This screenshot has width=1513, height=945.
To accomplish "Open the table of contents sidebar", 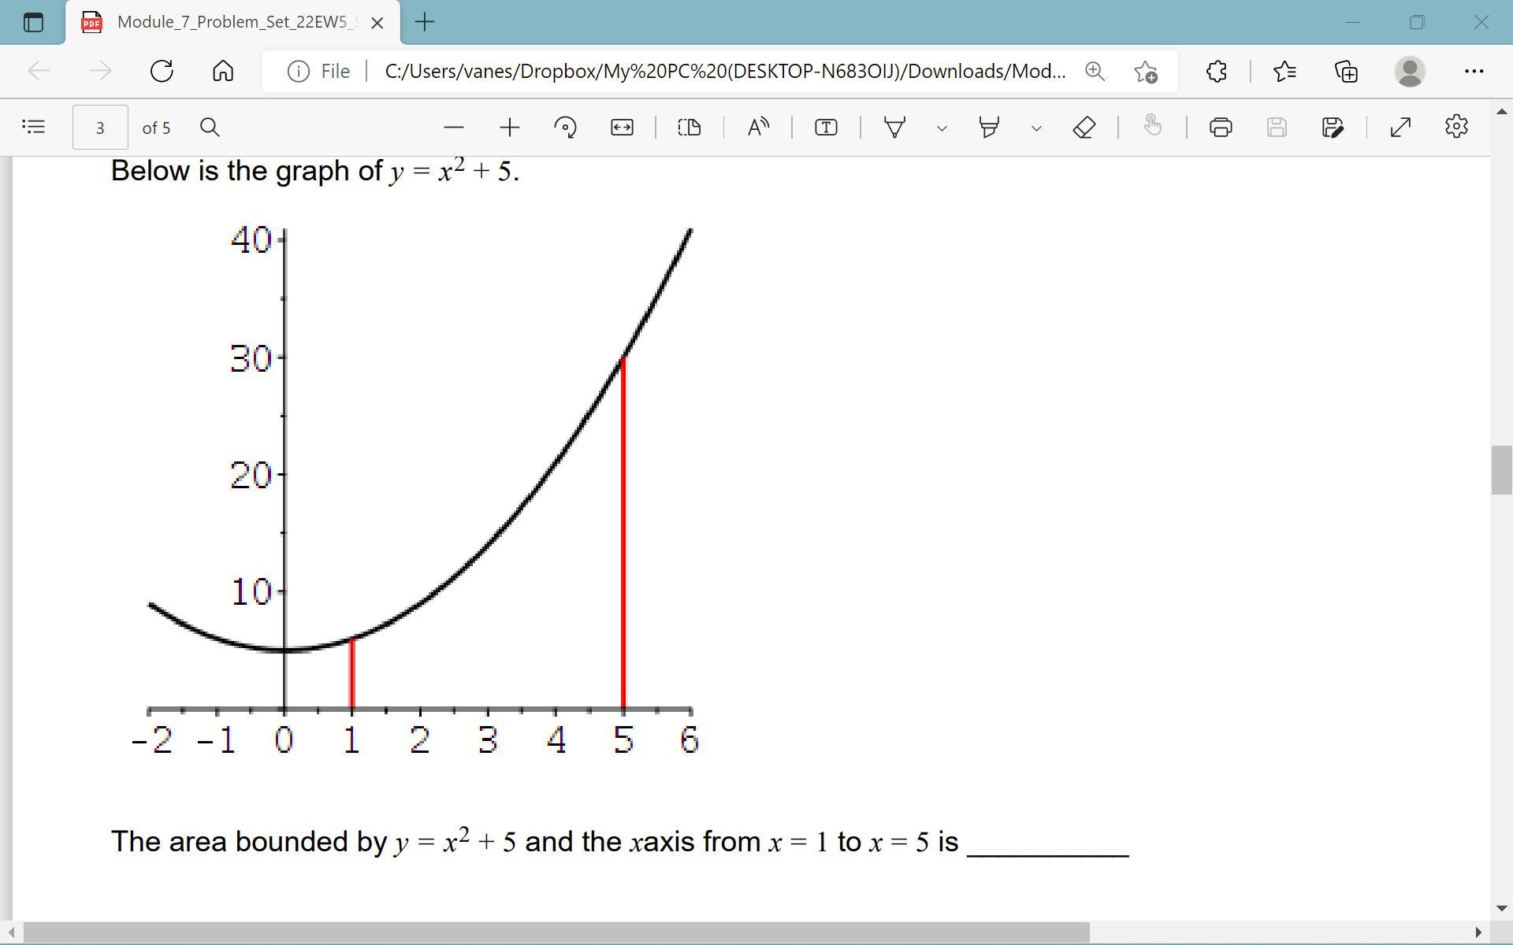I will click(x=34, y=127).
